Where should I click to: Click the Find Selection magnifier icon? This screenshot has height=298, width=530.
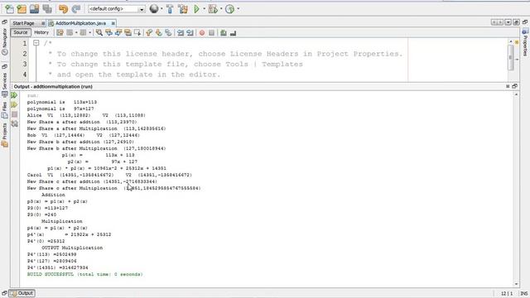point(99,33)
